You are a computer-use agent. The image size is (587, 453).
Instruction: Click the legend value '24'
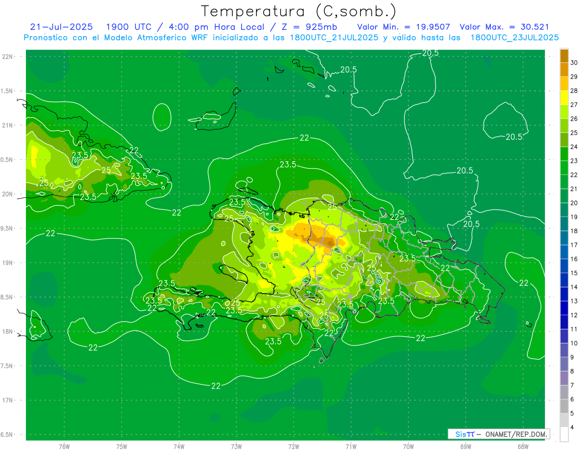(x=574, y=147)
